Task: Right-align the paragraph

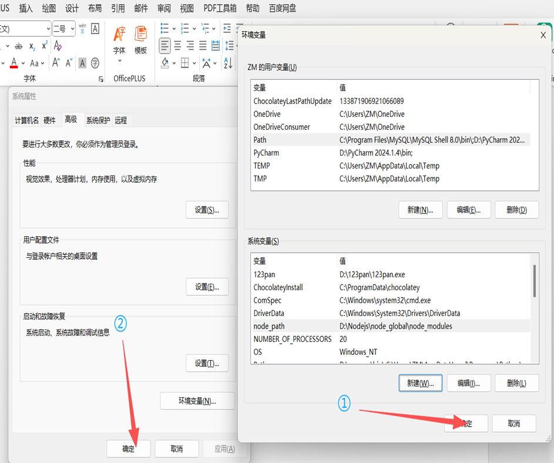Action: click(190, 46)
